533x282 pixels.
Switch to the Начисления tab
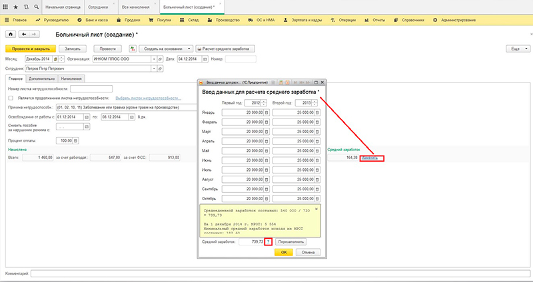pos(71,78)
